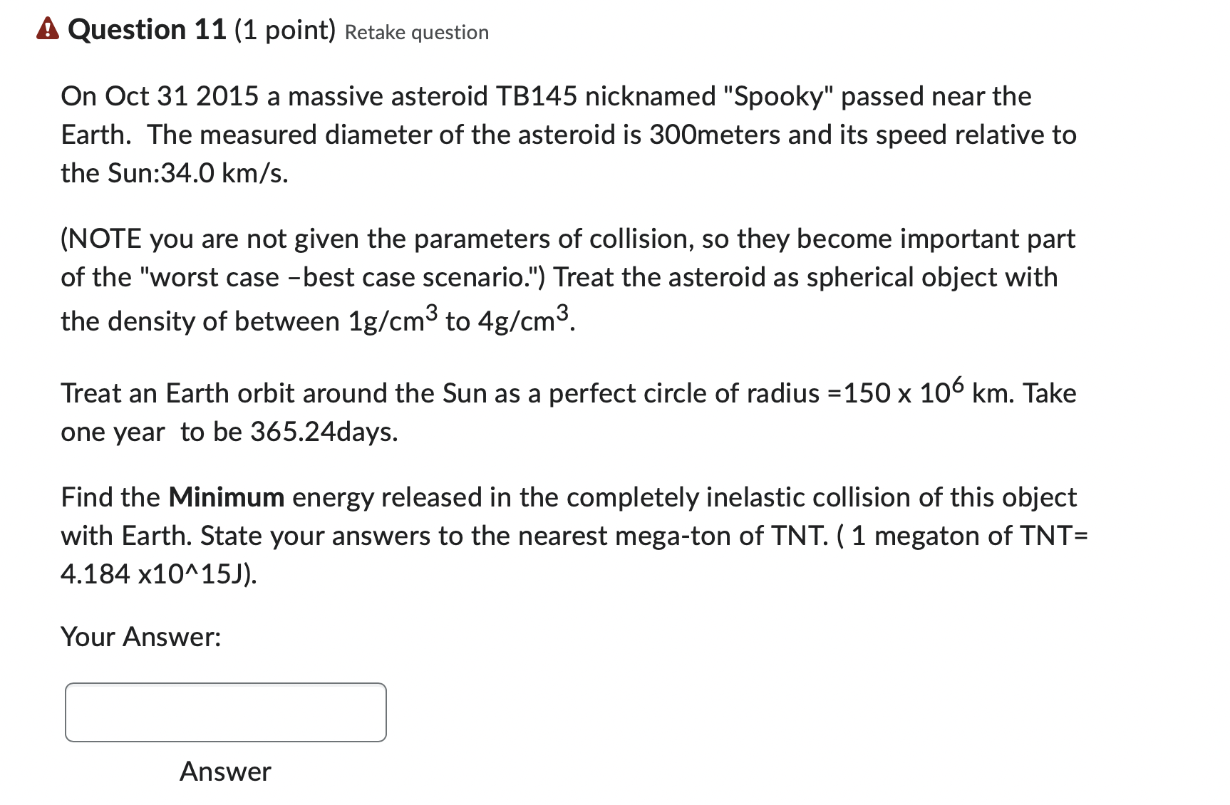Screen dimensions: 1230x805
Task: Open the Retake question link
Action: pyautogui.click(x=417, y=32)
